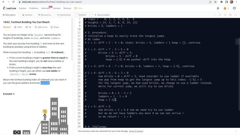Click the LeetCode logo
Image resolution: width=240 pixels, height=135 pixels.
[x=9, y=8]
